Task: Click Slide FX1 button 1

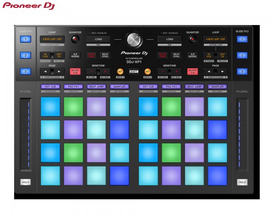Action: pos(26,39)
